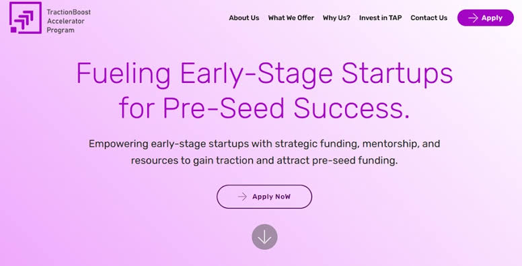Click the Fueling Early-Stage Startups headline

pyautogui.click(x=264, y=73)
